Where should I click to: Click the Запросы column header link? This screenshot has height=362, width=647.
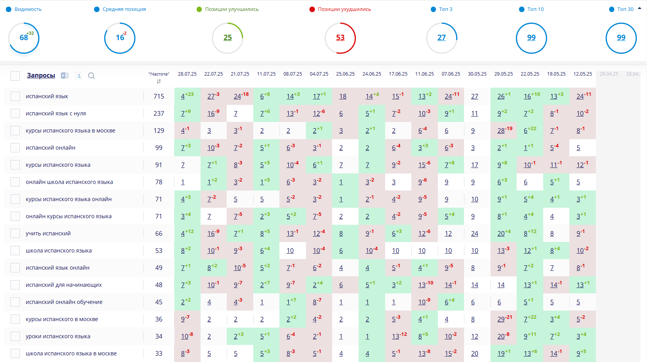(41, 76)
